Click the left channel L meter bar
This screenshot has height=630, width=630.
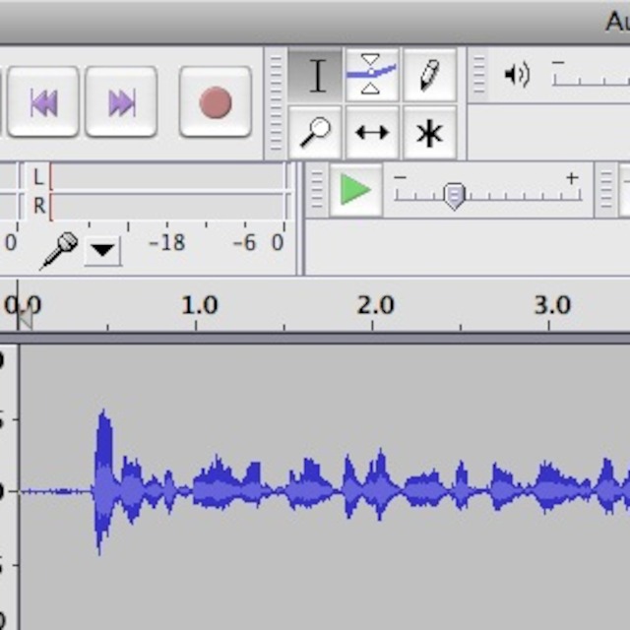pos(168,177)
